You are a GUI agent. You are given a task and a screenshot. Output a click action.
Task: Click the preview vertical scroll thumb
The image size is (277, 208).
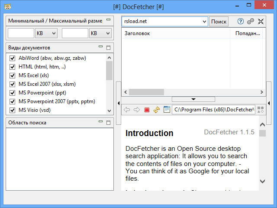(x=263, y=133)
